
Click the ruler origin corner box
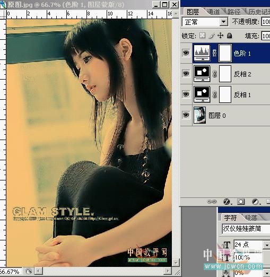[3, 14]
